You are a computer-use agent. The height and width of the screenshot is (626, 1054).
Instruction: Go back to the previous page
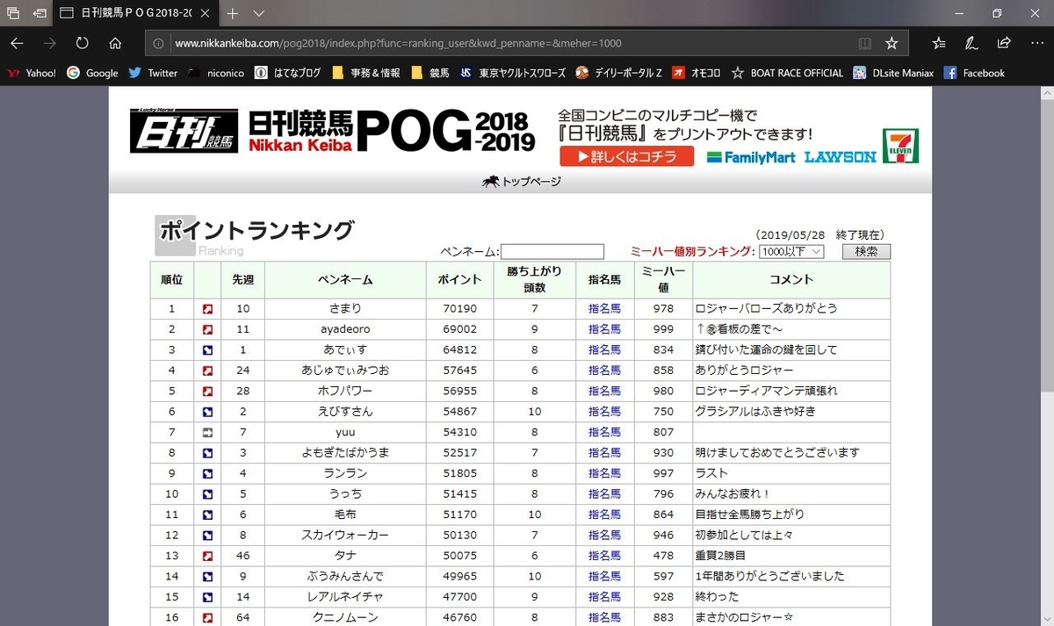17,43
